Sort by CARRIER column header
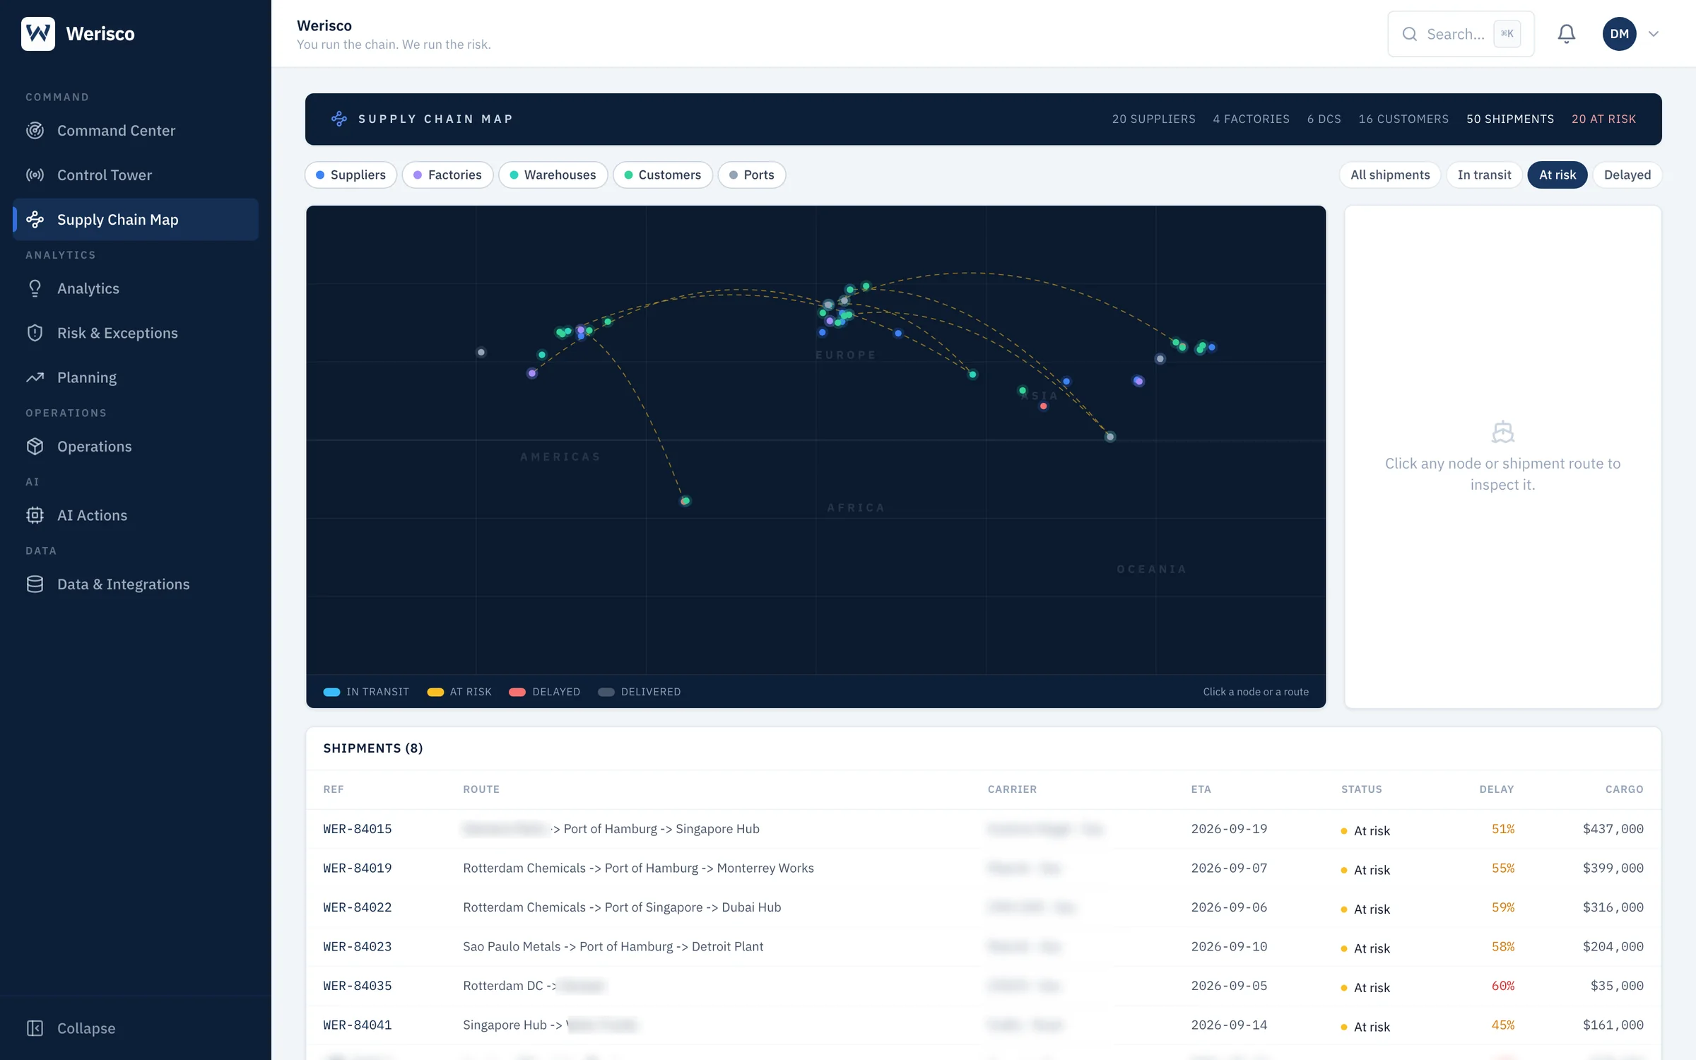 (1012, 789)
